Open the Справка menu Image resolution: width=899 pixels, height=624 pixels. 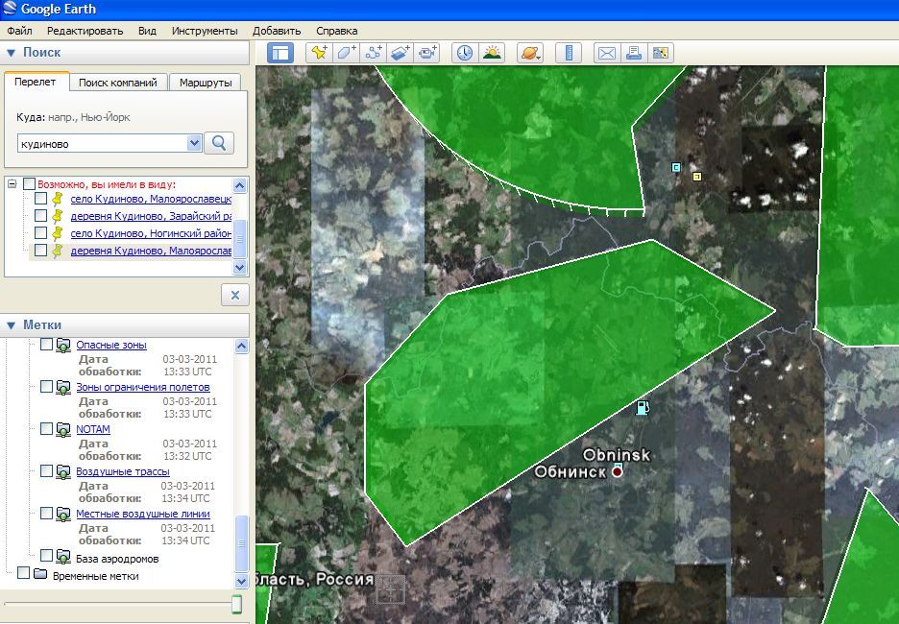(336, 31)
